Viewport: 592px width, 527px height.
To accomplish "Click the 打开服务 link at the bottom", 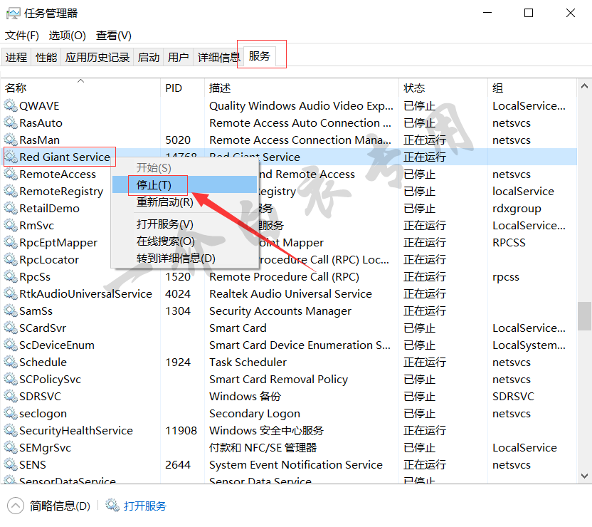I will [144, 506].
